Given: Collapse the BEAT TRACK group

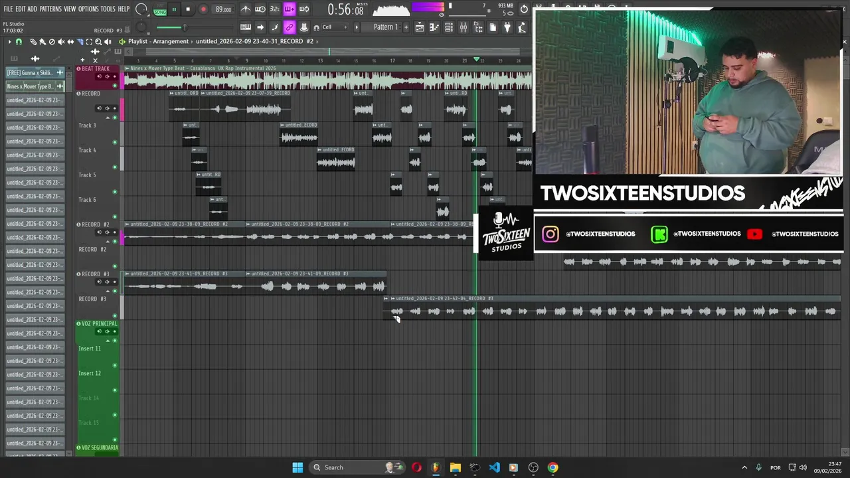Looking at the screenshot, I should point(78,68).
